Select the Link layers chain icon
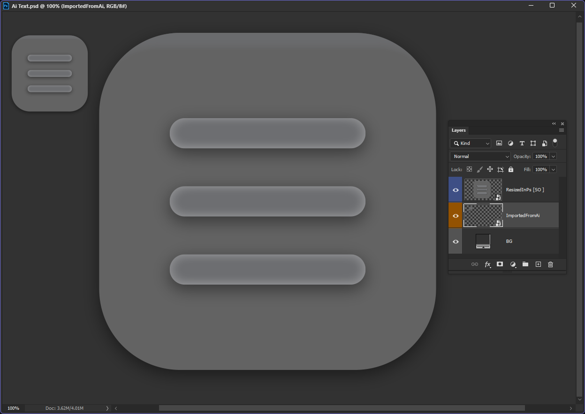Screen dimensions: 585x414 (x=474, y=264)
